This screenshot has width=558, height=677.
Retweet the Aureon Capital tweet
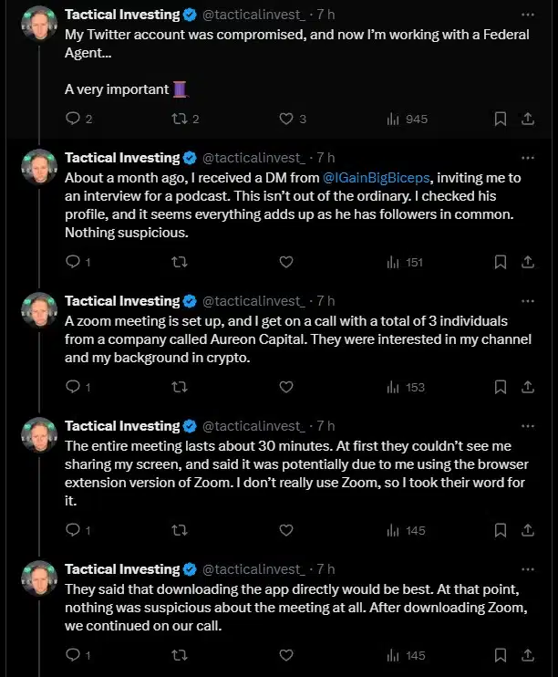click(180, 387)
